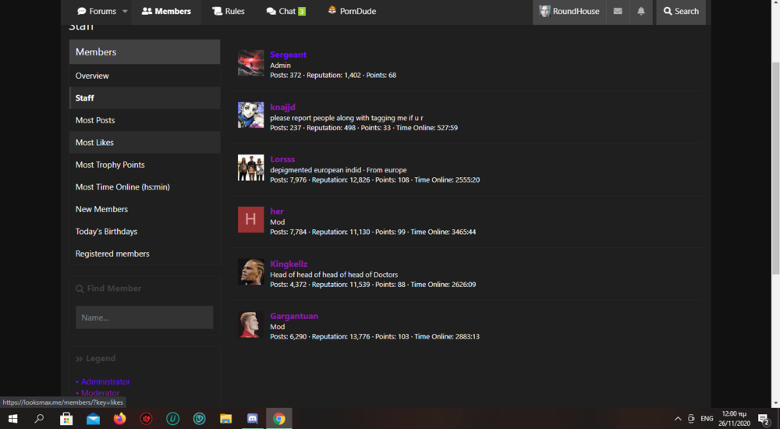
Task: Click the Sergeant avatar thumbnail
Action: point(250,62)
